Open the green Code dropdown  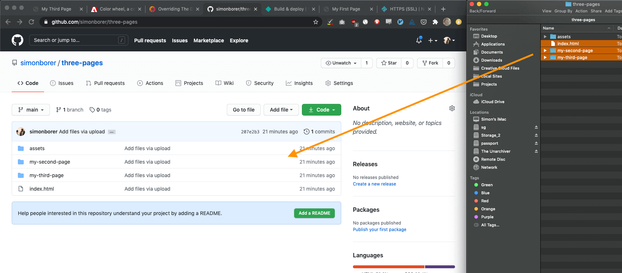point(322,110)
